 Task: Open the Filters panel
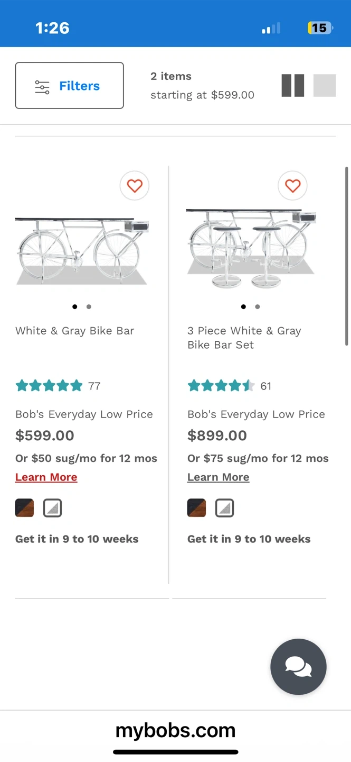(x=69, y=86)
